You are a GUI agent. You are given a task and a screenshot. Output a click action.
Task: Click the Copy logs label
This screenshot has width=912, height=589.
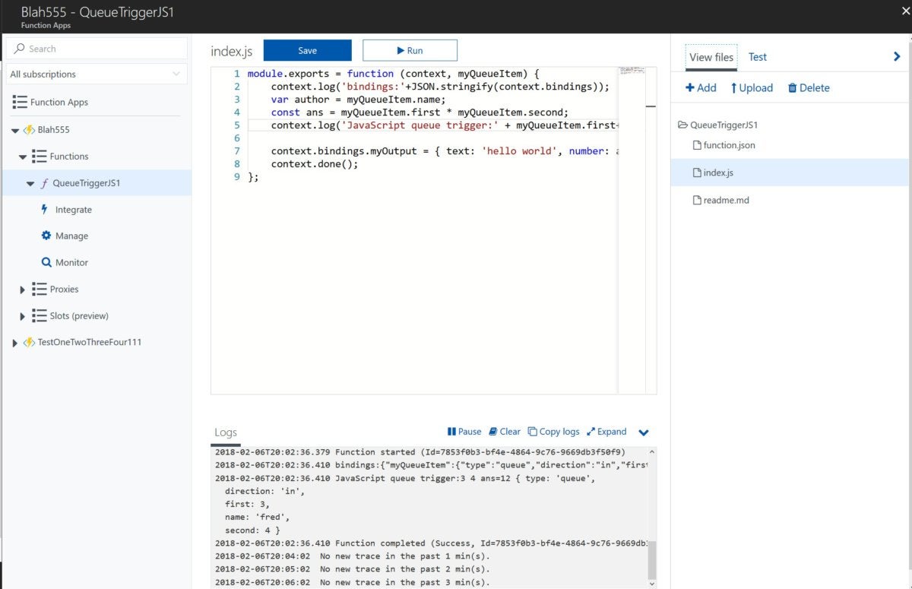[559, 432]
